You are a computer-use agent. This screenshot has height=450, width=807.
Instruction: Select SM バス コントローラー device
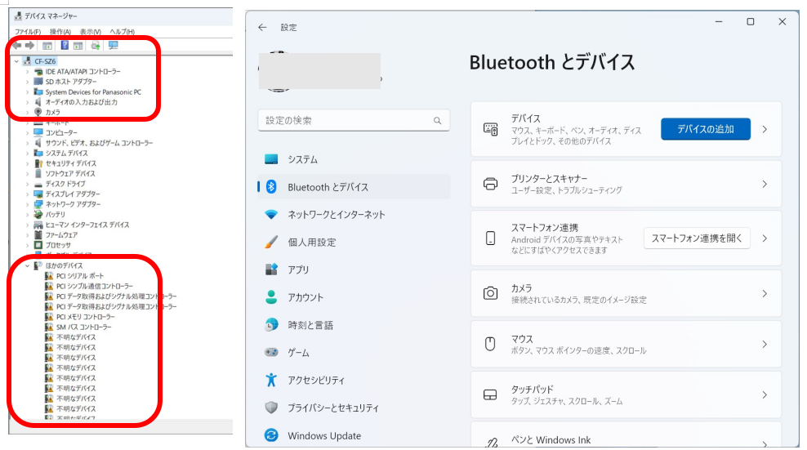point(84,327)
